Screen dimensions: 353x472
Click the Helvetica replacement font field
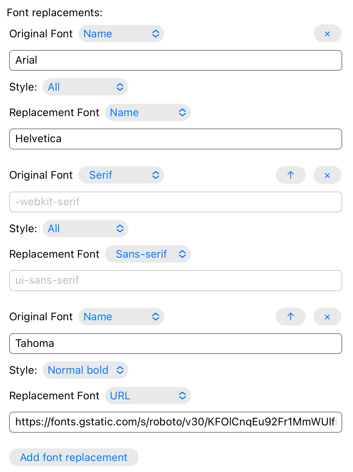(x=176, y=139)
